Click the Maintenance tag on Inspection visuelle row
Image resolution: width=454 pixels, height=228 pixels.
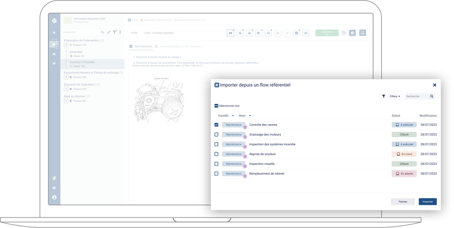click(234, 163)
